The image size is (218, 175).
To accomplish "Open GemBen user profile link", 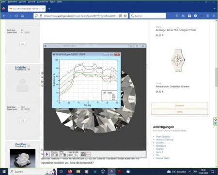I will click(x=21, y=144).
